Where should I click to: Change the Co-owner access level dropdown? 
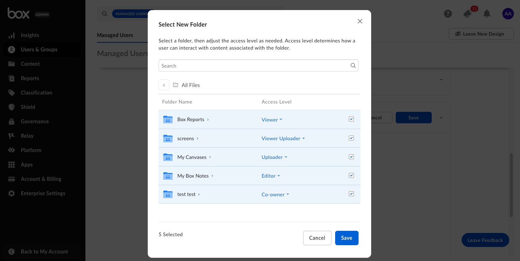(x=275, y=194)
